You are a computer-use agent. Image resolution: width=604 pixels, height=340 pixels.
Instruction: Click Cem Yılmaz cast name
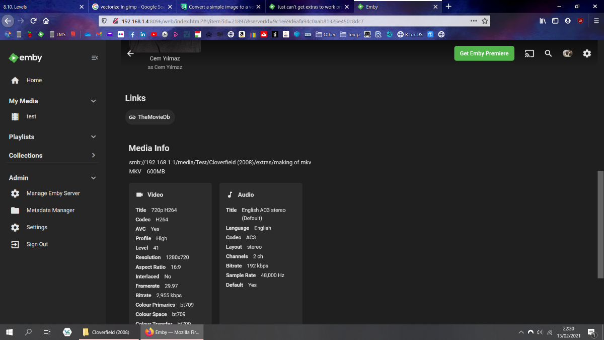[165, 58]
